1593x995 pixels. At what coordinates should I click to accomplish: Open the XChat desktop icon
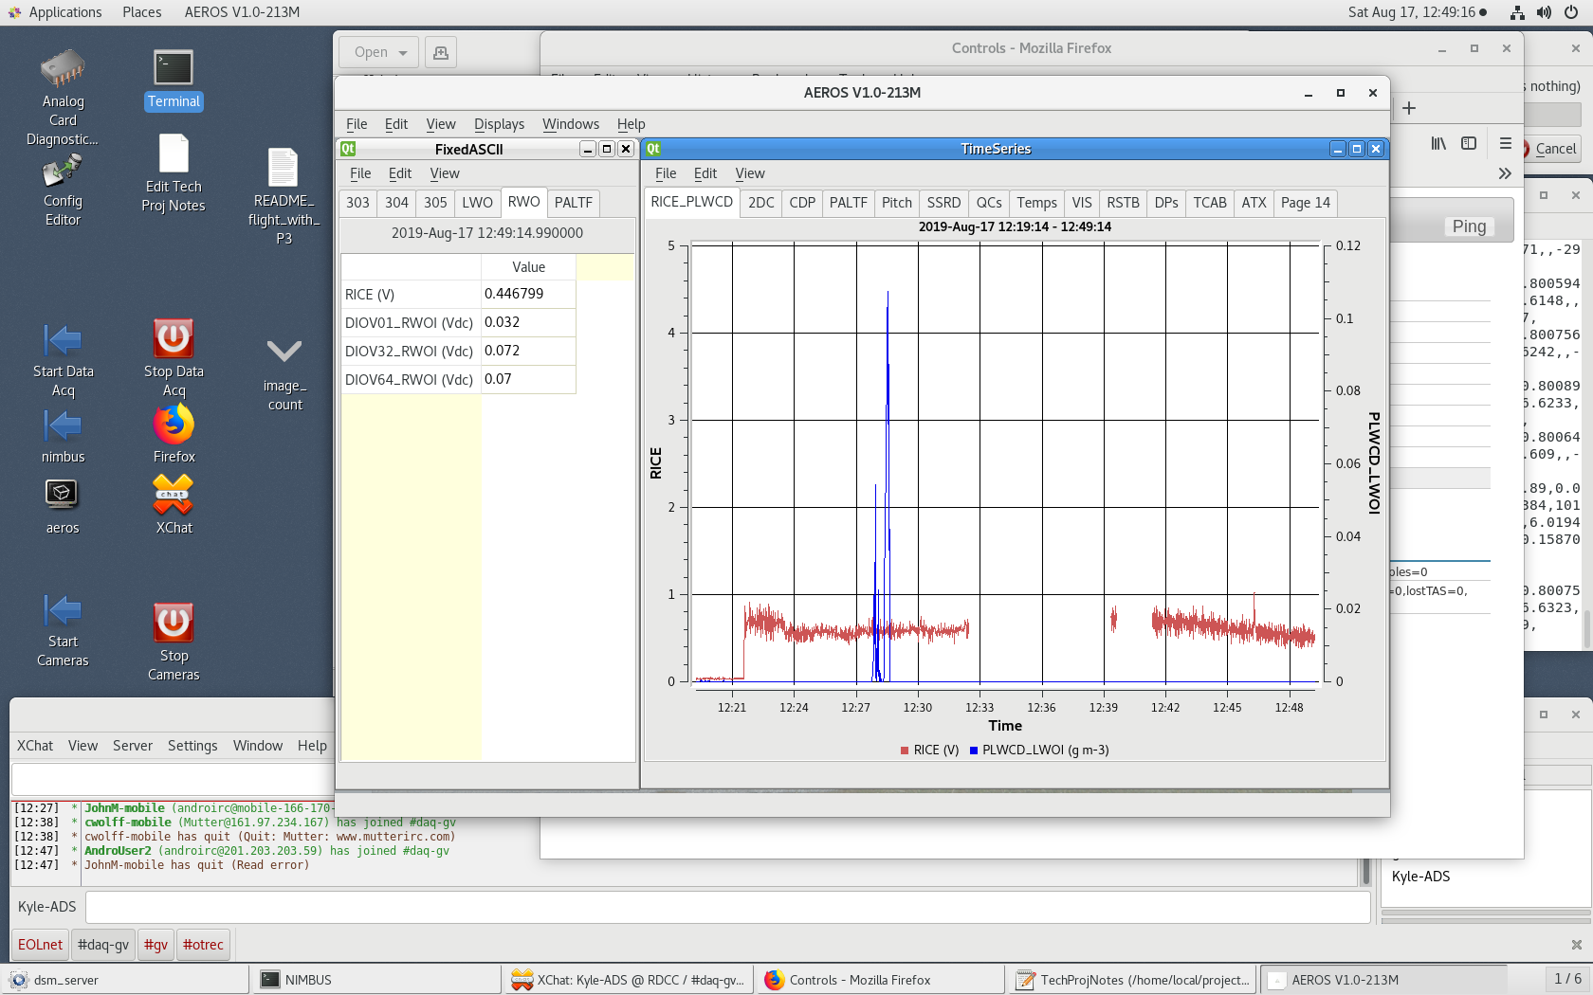tap(174, 495)
